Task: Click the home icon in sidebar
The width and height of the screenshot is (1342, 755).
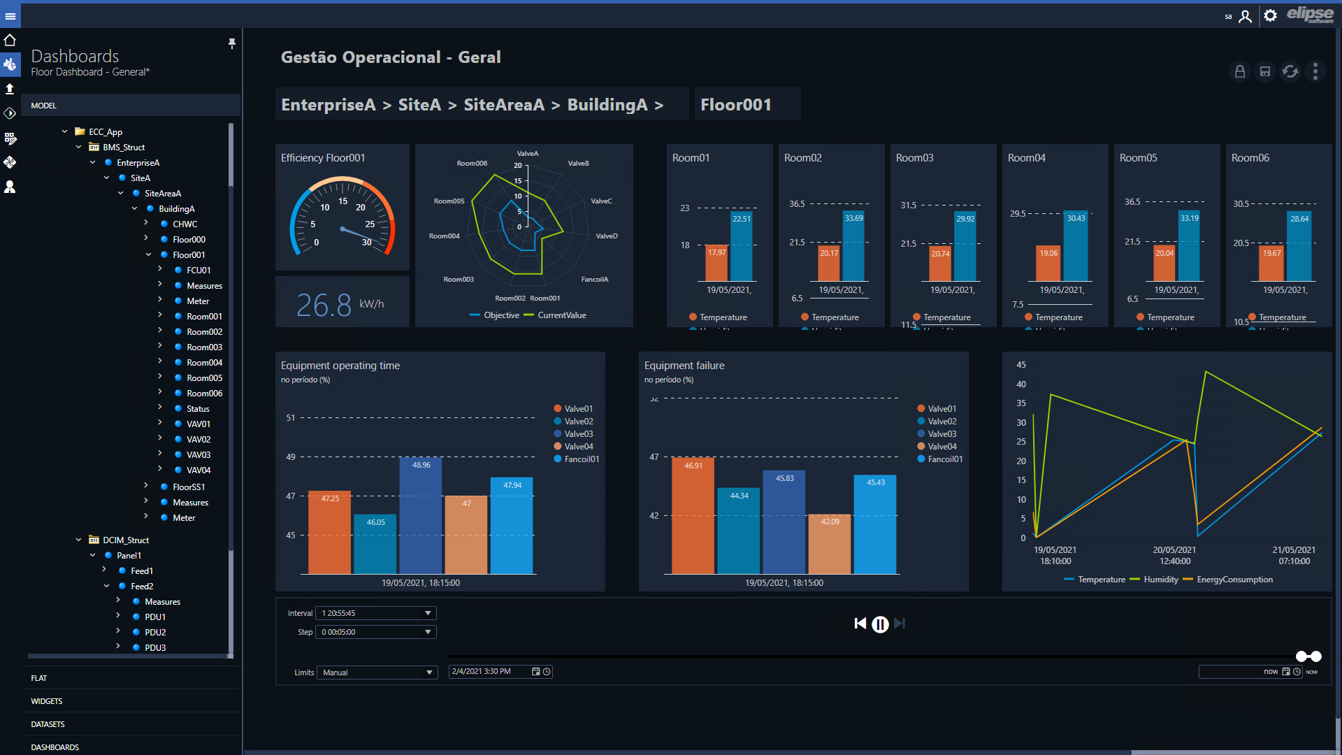Action: [x=10, y=40]
